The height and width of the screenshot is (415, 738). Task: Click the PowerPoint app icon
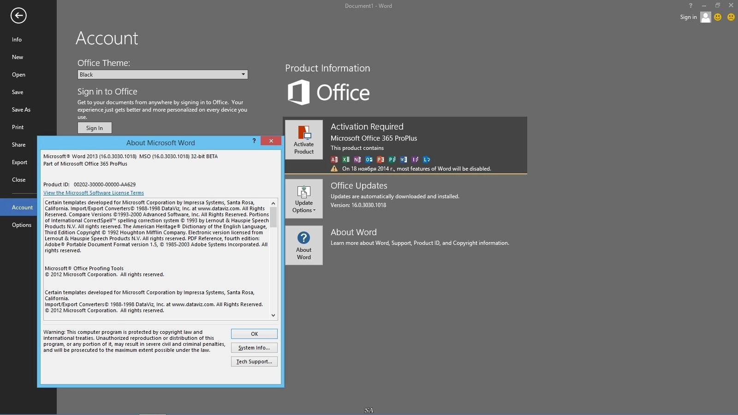tap(381, 160)
